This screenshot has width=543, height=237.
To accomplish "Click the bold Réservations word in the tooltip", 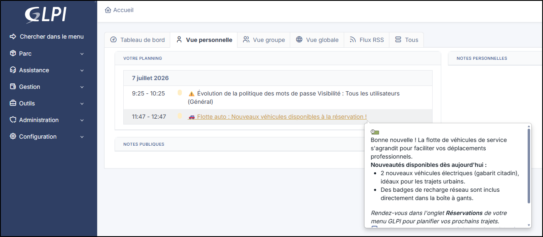I will (x=464, y=213).
